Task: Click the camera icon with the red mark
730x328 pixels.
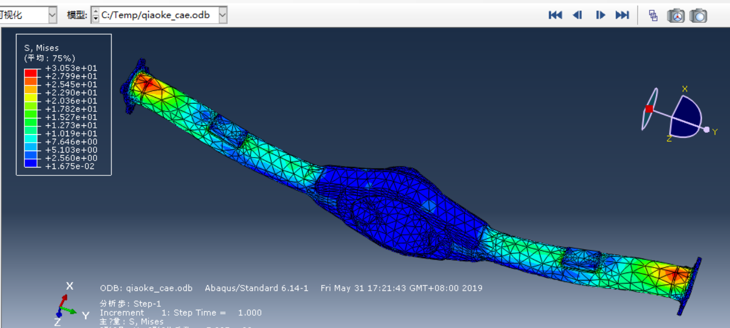Action: [x=675, y=15]
